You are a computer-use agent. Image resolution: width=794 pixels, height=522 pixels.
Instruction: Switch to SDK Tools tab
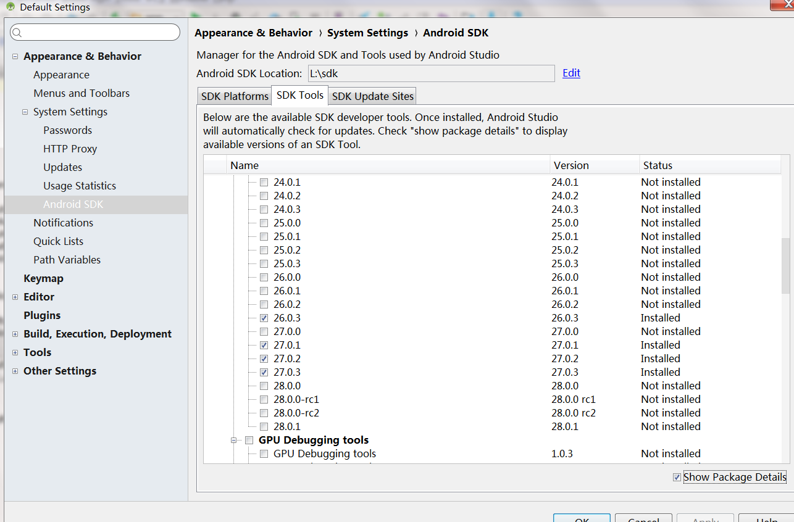pyautogui.click(x=300, y=95)
